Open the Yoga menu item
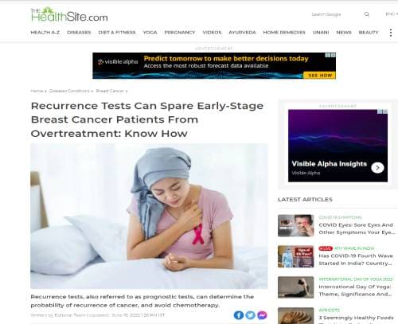This screenshot has height=324, width=398. 150,33
